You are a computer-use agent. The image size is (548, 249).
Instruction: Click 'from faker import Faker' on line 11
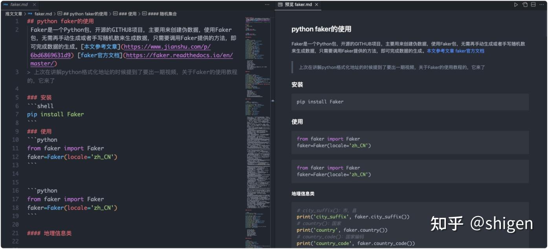pos(66,148)
